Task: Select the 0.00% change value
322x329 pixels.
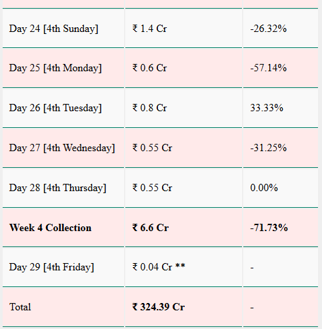Action: coord(264,188)
